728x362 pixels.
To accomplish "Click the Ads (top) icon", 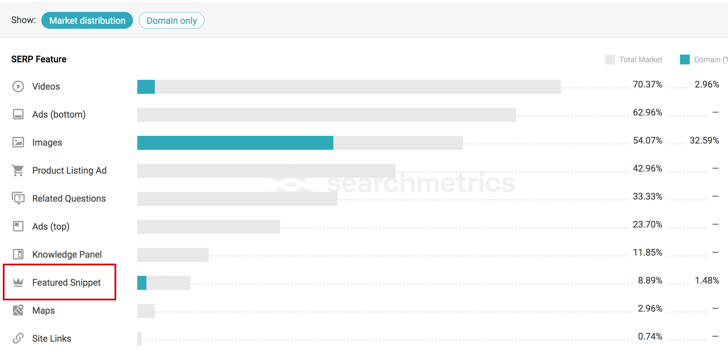I will click(x=18, y=226).
